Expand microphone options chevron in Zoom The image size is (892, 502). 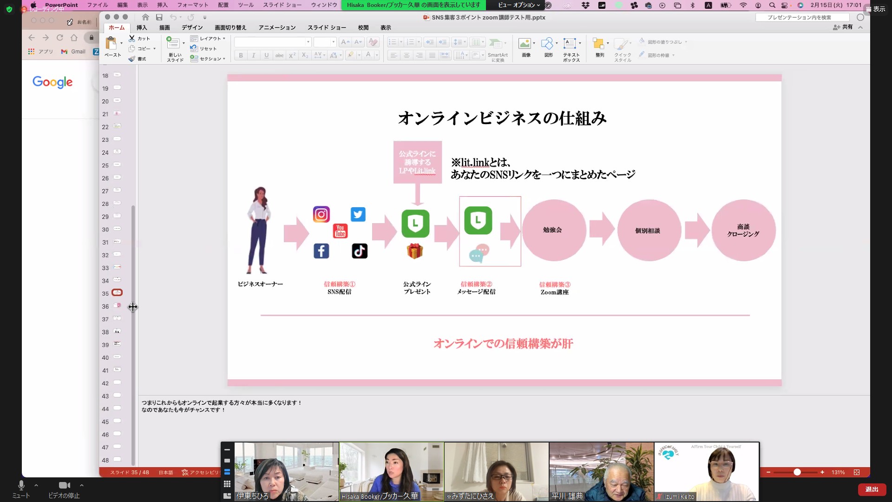36,485
